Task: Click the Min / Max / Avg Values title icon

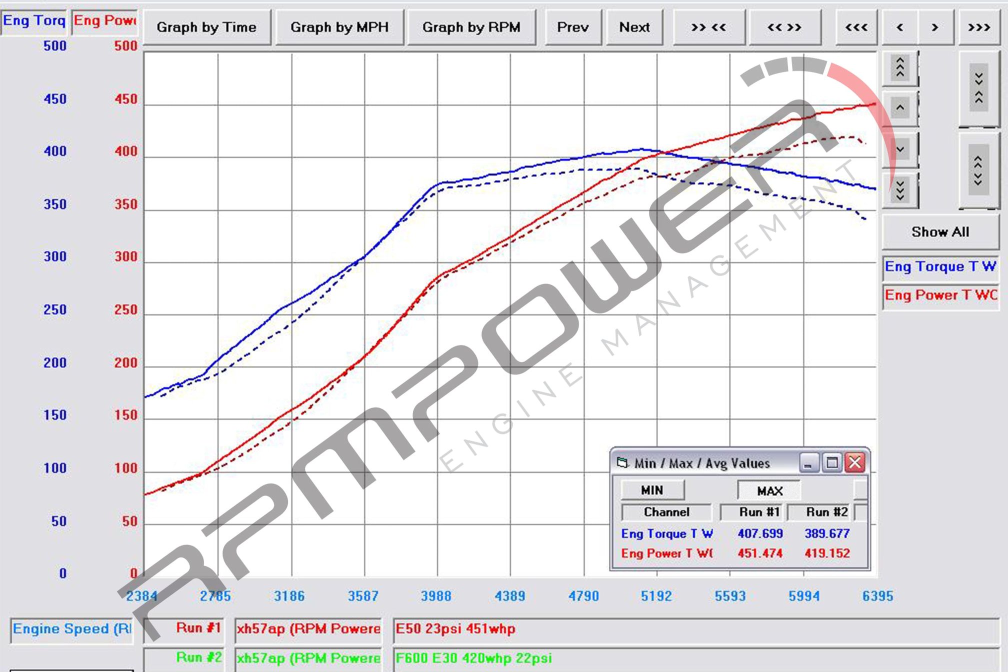Action: [x=622, y=463]
